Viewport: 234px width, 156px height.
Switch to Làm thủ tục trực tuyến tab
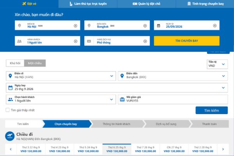pyautogui.click(x=88, y=4)
